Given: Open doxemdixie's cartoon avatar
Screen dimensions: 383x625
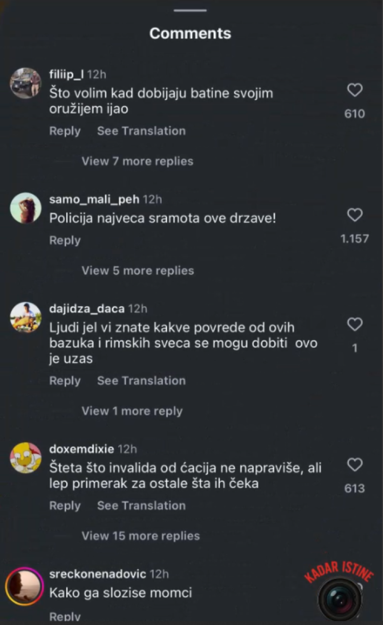Looking at the screenshot, I should (x=25, y=458).
